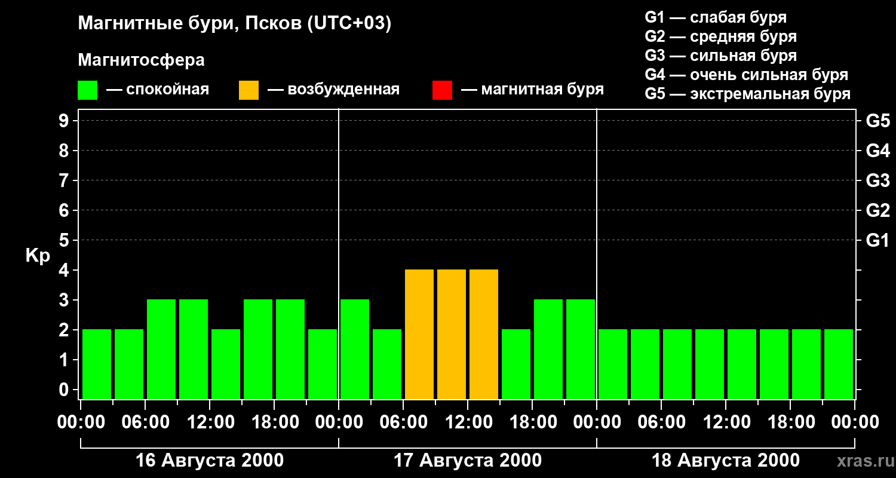896x478 pixels.
Task: Click the 'Kp' axis title
Action: (38, 256)
